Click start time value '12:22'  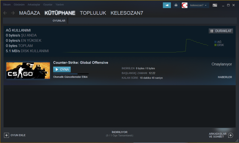tap(152, 73)
